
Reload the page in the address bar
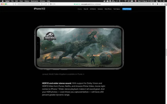coord(121,4)
